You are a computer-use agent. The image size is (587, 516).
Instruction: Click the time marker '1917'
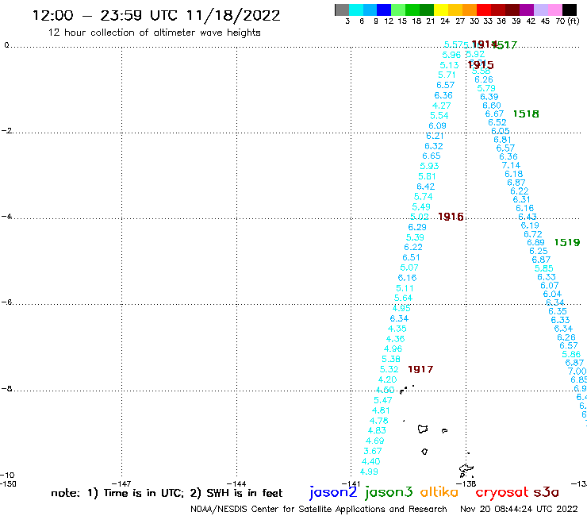point(420,369)
